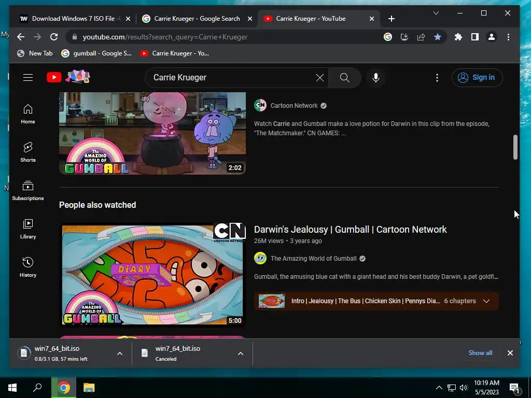The width and height of the screenshot is (531, 398).
Task: Go to Home in the sidebar
Action: (28, 114)
